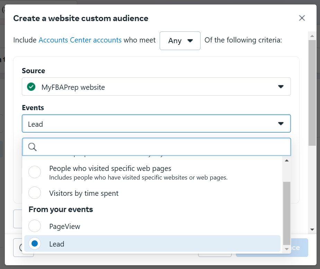Click dialog scrollbar down arrow
The image size is (320, 269).
pos(312,230)
